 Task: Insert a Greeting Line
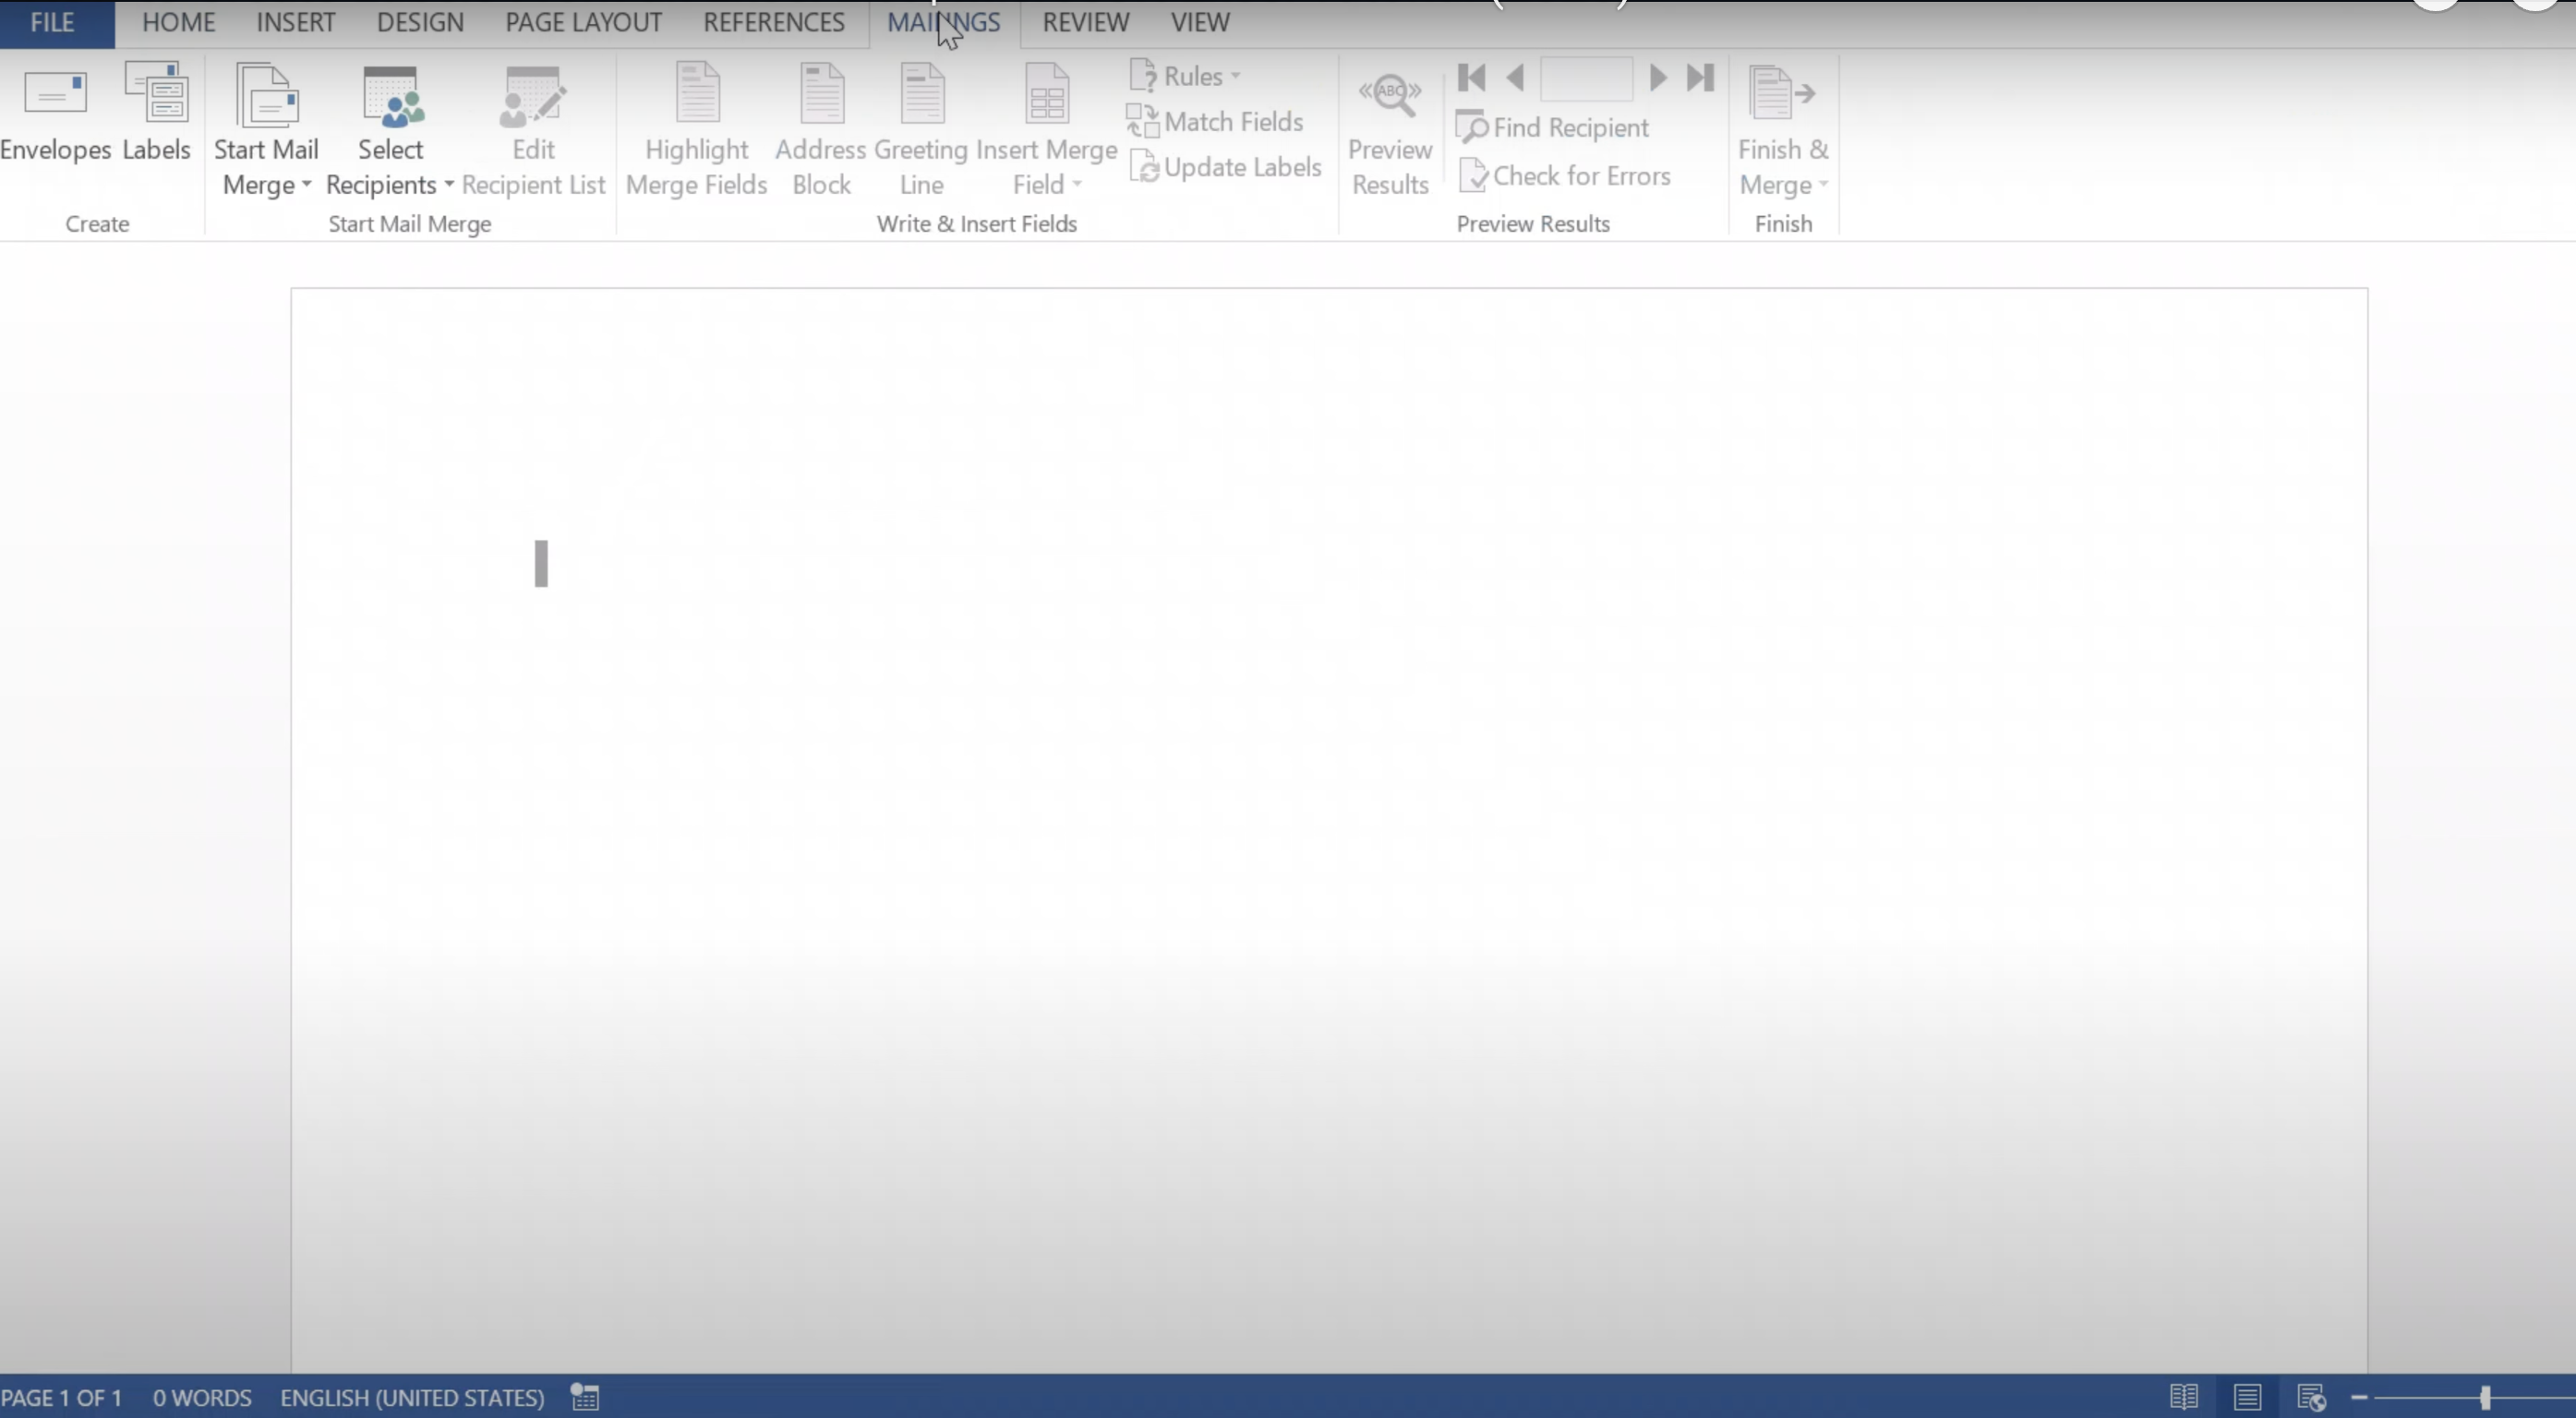tap(921, 96)
